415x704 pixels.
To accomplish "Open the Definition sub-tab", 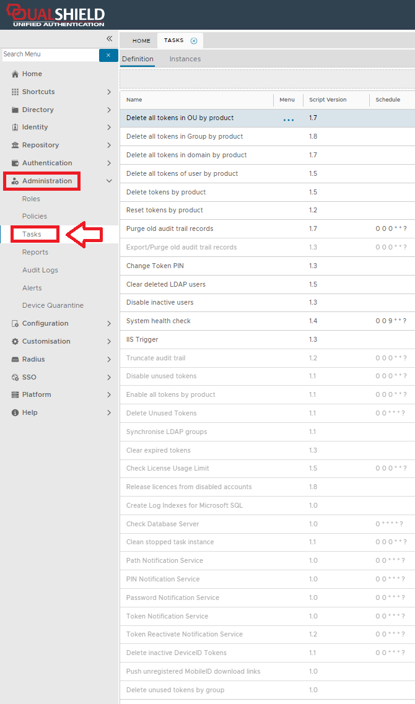I will click(x=138, y=59).
